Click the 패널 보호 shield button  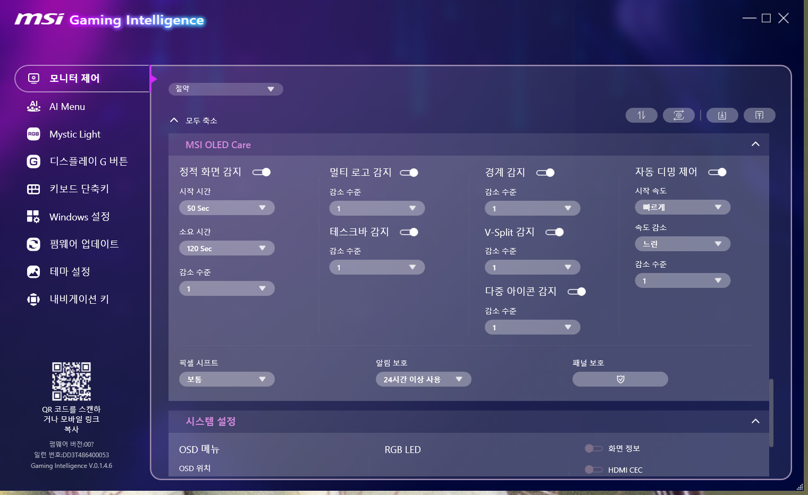pos(620,379)
